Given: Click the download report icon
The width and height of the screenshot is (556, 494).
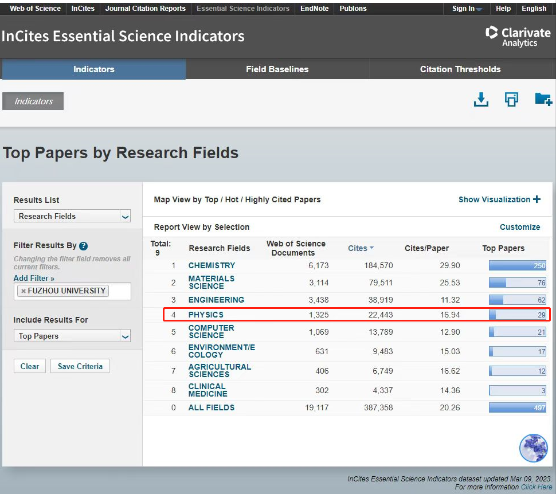Looking at the screenshot, I should click(x=481, y=99).
